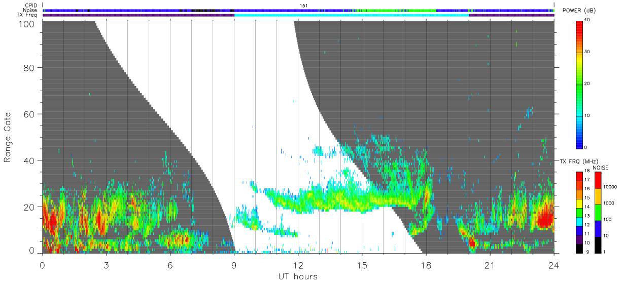Click the red top segment of noise legend
The width and height of the screenshot is (623, 287).
coord(598,180)
